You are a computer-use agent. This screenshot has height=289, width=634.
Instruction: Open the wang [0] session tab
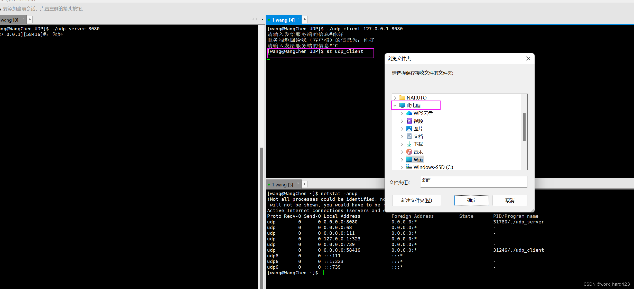click(x=10, y=20)
